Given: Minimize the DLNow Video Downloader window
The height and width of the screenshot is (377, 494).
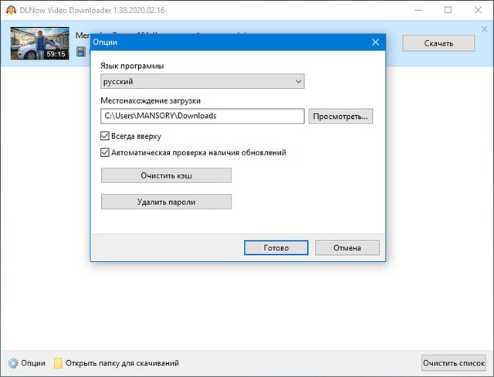Looking at the screenshot, I should click(x=413, y=10).
